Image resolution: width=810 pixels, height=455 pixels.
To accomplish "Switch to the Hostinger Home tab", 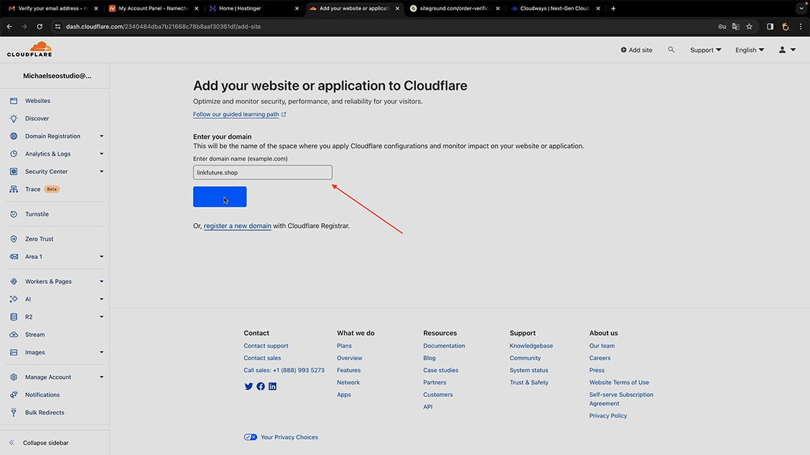I will pos(254,8).
